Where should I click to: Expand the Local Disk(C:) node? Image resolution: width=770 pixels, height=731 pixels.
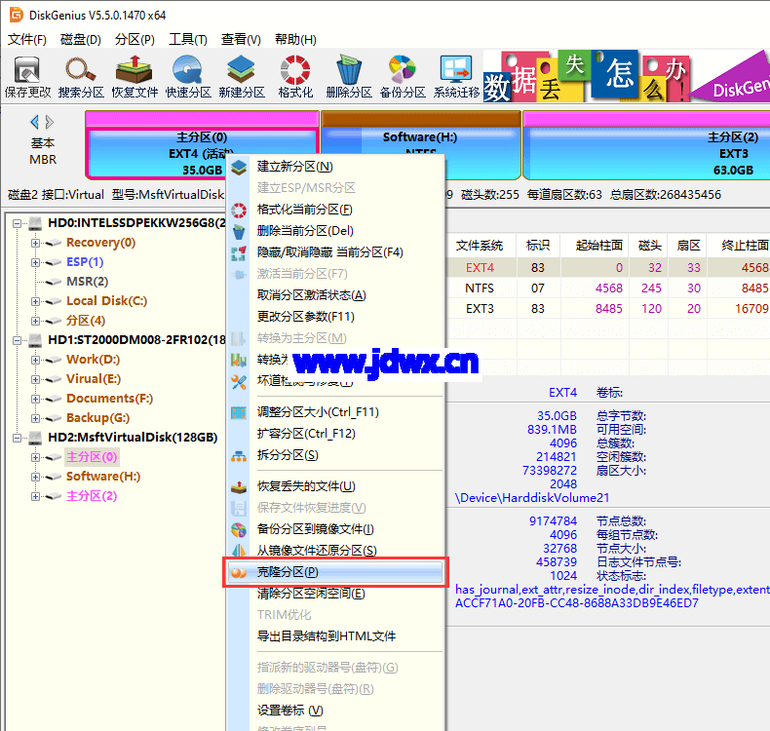click(35, 301)
